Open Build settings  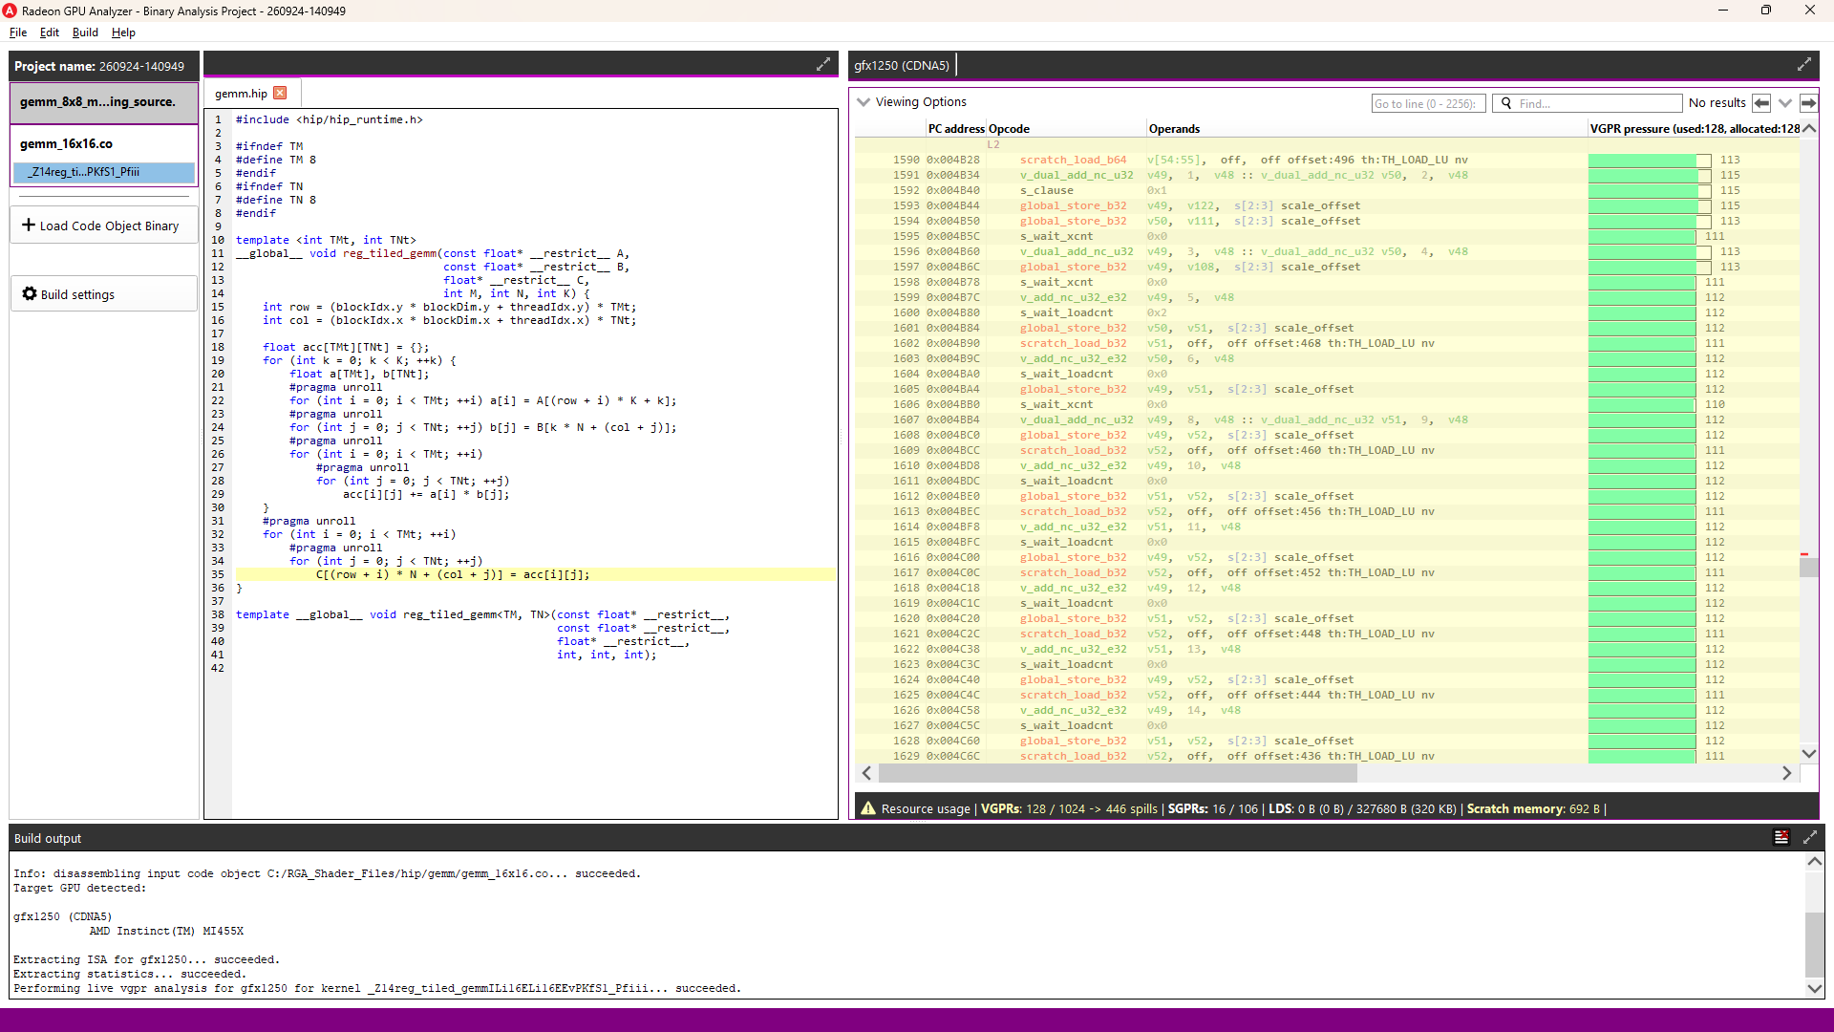pyautogui.click(x=103, y=294)
